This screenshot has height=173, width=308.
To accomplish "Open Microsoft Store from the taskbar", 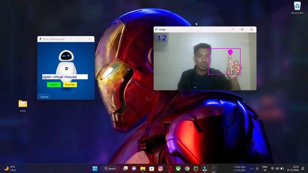I will point(152,169).
